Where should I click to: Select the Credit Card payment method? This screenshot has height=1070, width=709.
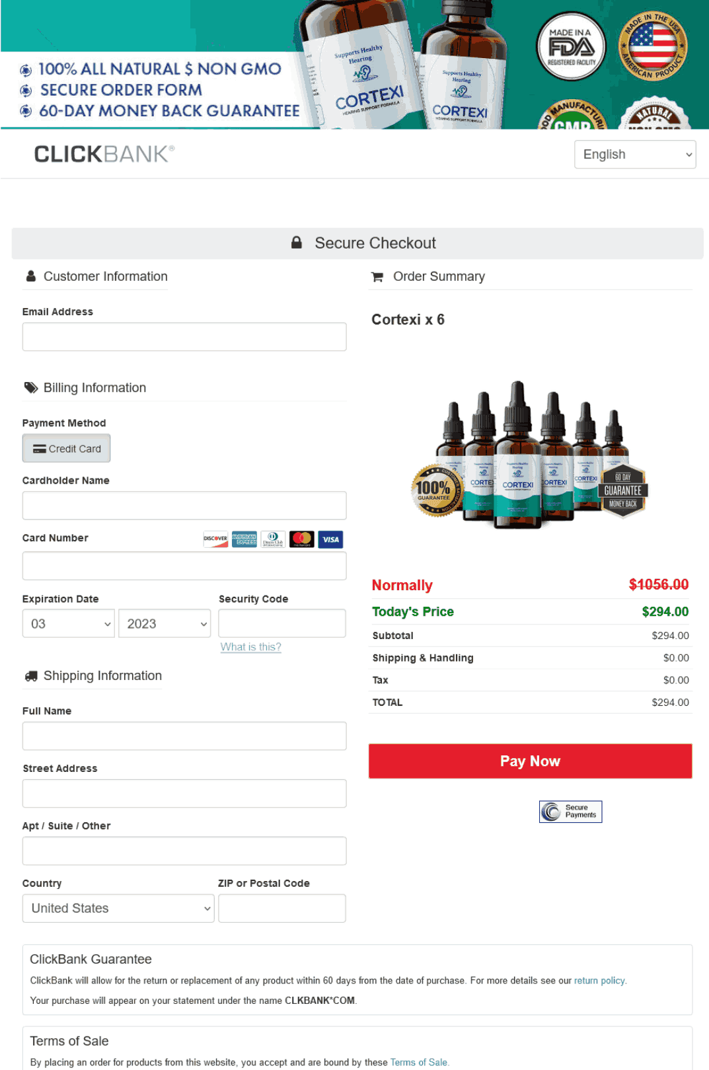tap(66, 448)
